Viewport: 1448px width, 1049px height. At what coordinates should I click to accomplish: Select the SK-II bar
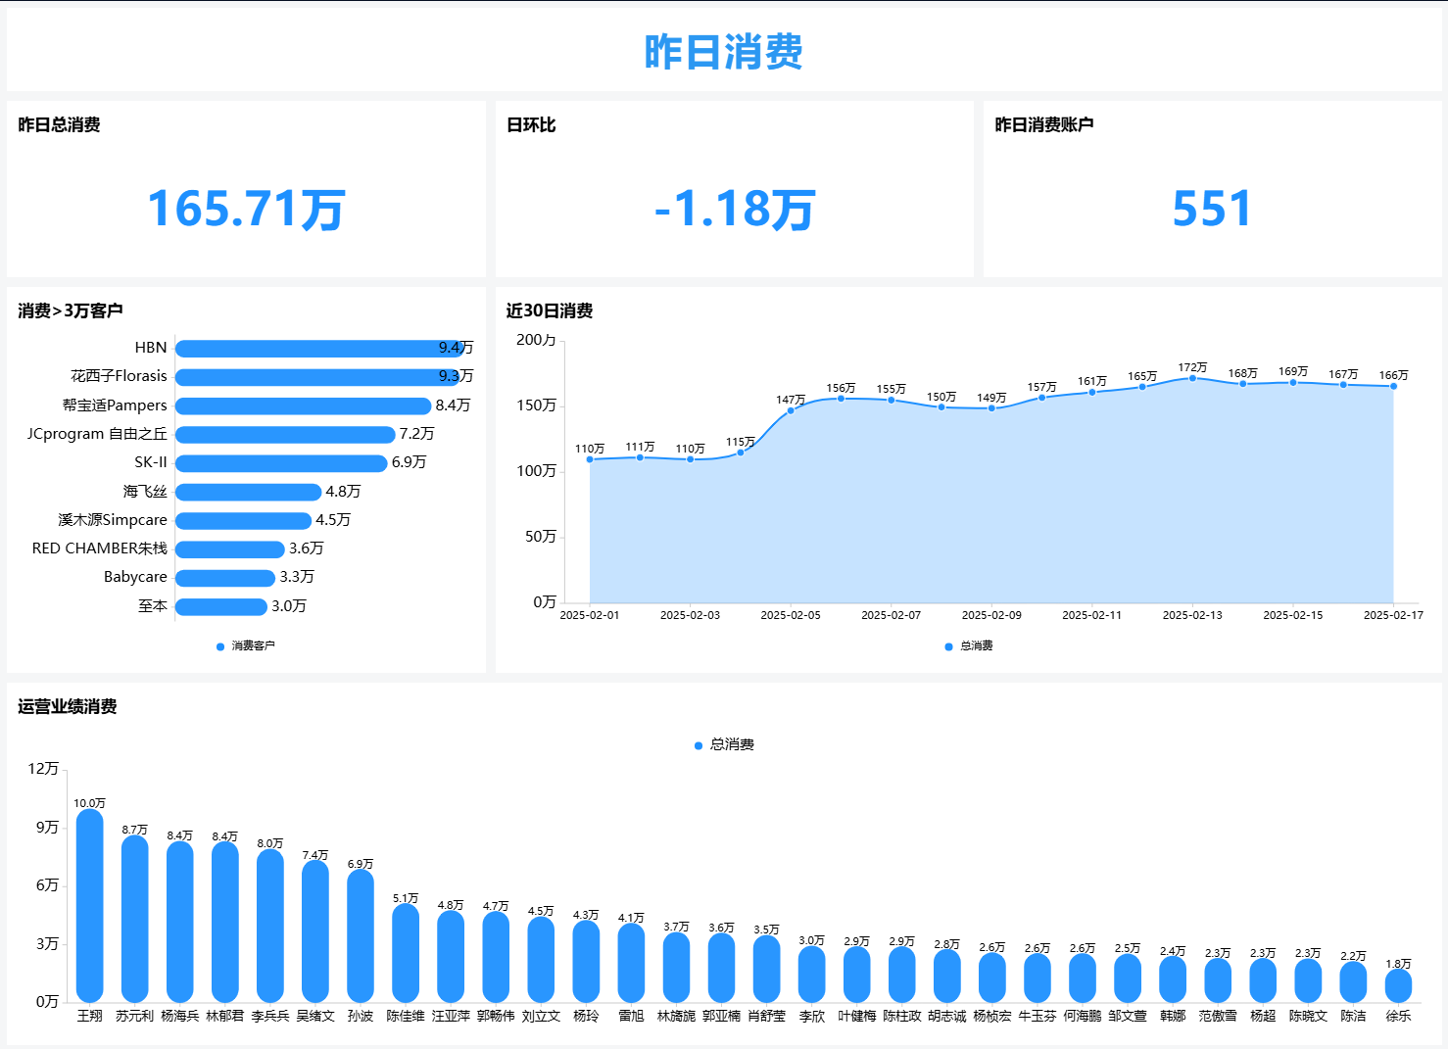pyautogui.click(x=281, y=463)
